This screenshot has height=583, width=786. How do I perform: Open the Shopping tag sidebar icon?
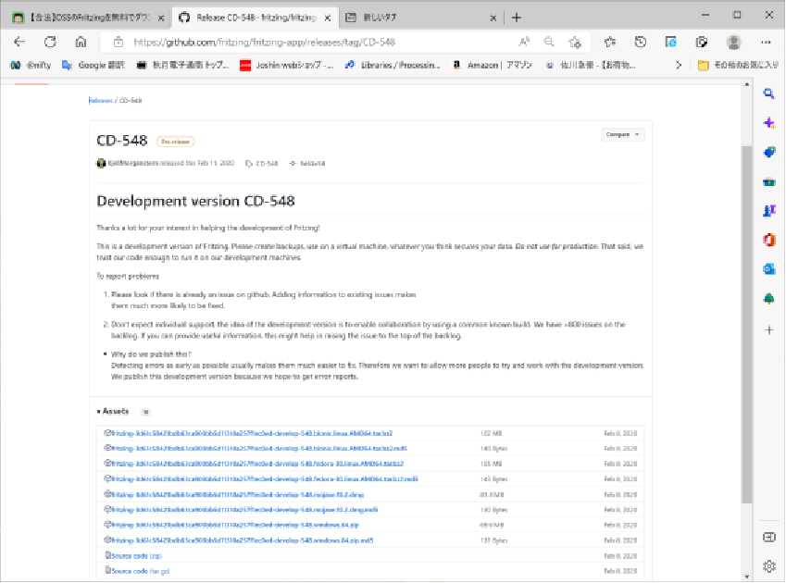[769, 153]
